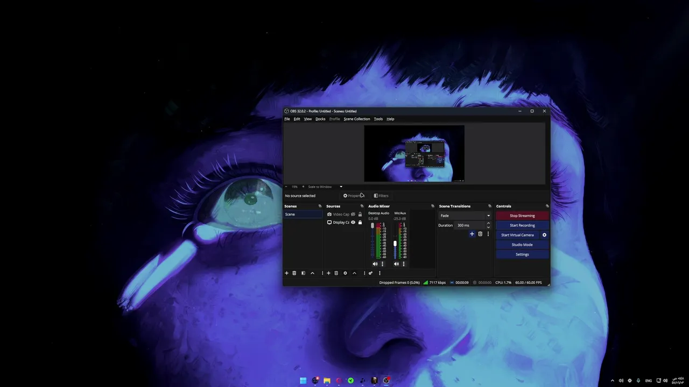Open the Docks menu
The width and height of the screenshot is (689, 387).
[320, 119]
